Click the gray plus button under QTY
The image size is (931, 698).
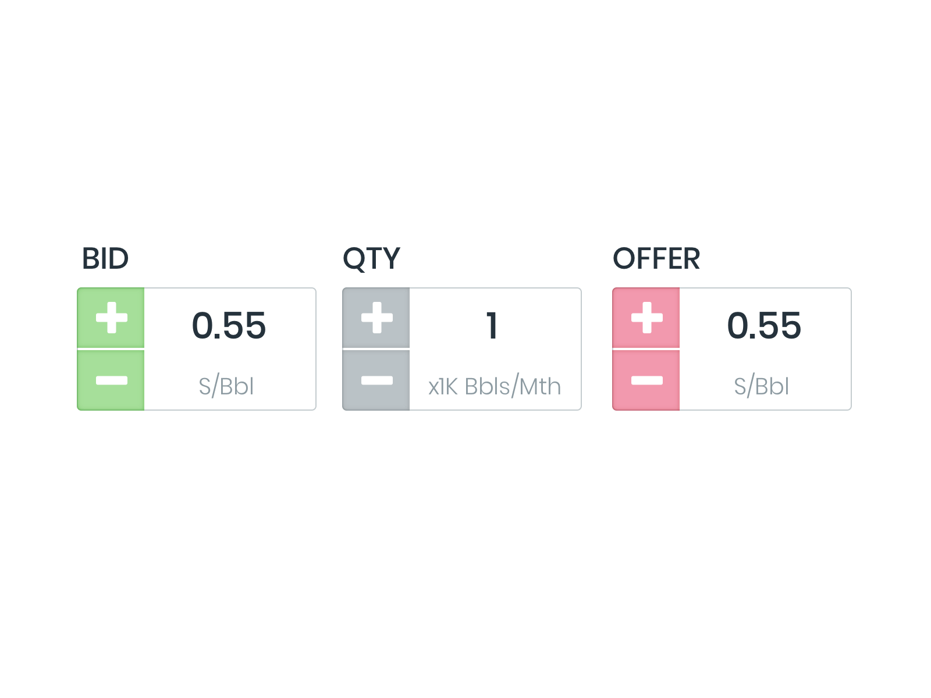pos(376,318)
